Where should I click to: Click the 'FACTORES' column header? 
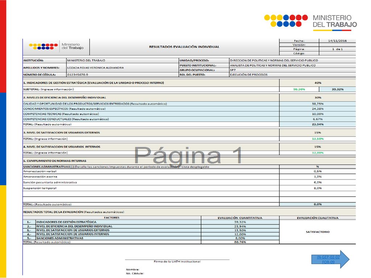click(112, 218)
